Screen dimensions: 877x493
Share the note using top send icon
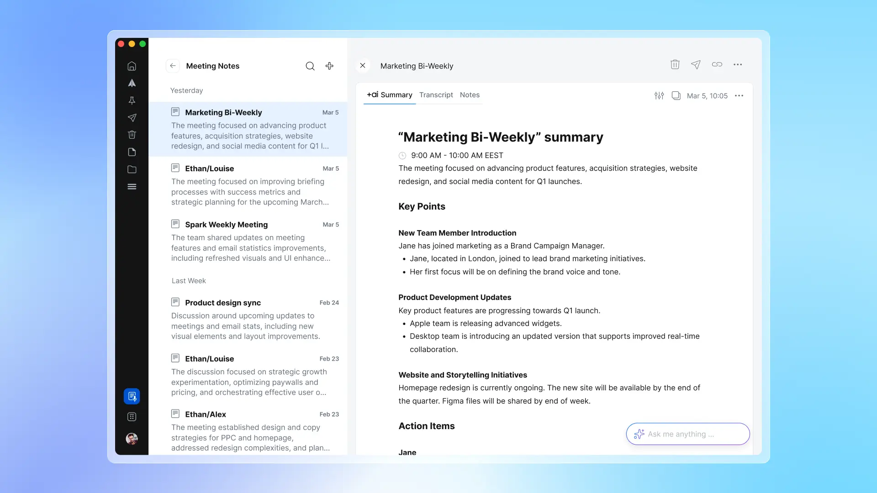click(x=696, y=65)
